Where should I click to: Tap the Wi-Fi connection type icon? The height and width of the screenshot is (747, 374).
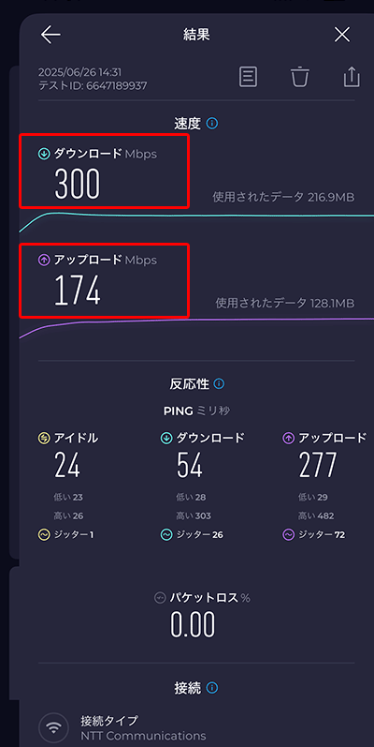point(55,728)
